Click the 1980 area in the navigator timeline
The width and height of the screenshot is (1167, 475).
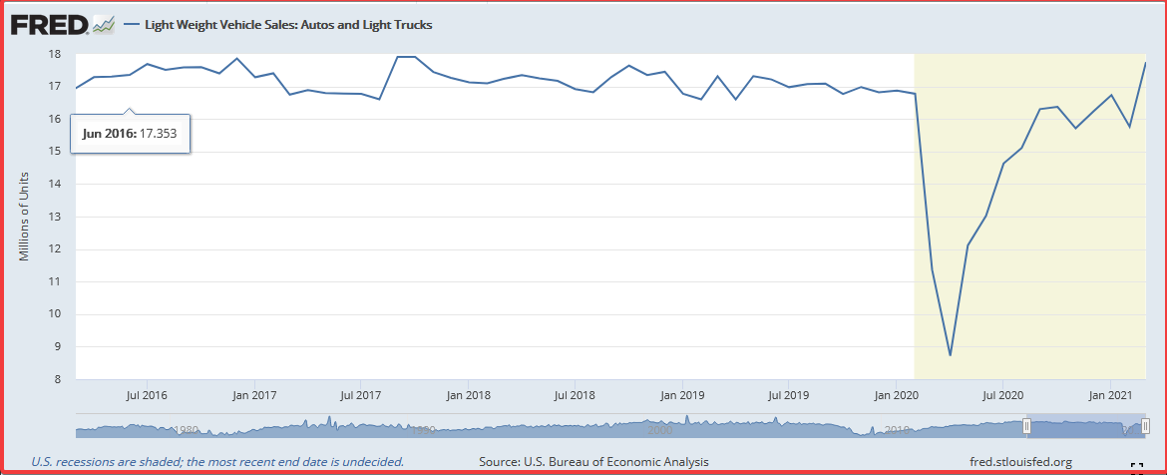click(186, 430)
